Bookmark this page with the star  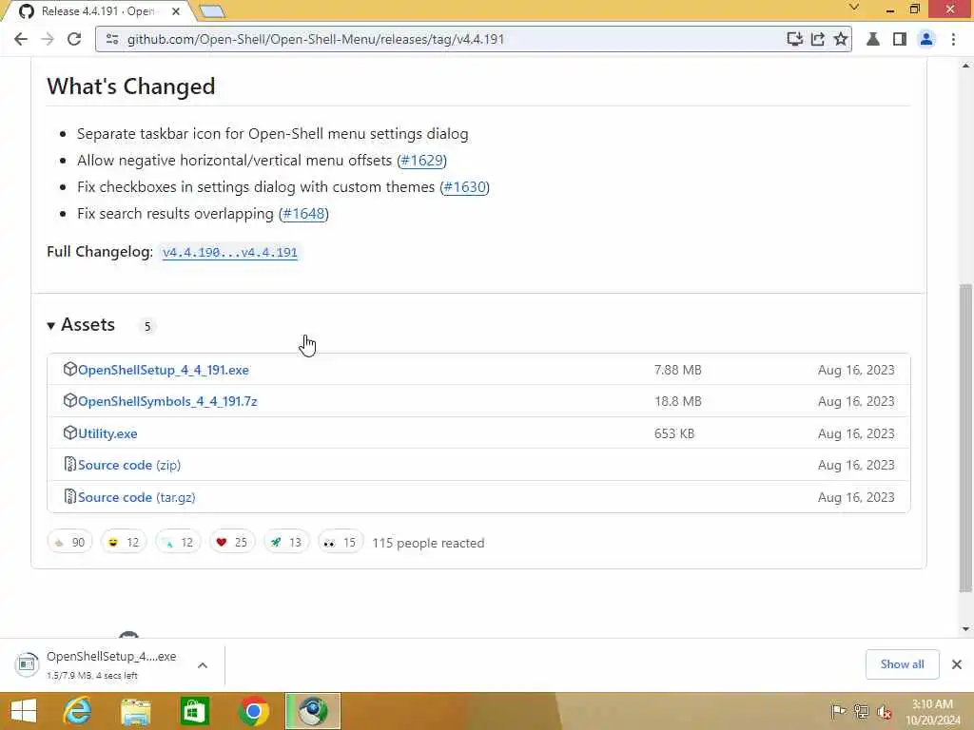click(841, 39)
